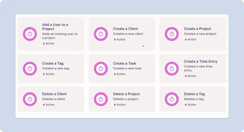Click the power icon for Delete a Project
244x132 pixels.
click(101, 99)
